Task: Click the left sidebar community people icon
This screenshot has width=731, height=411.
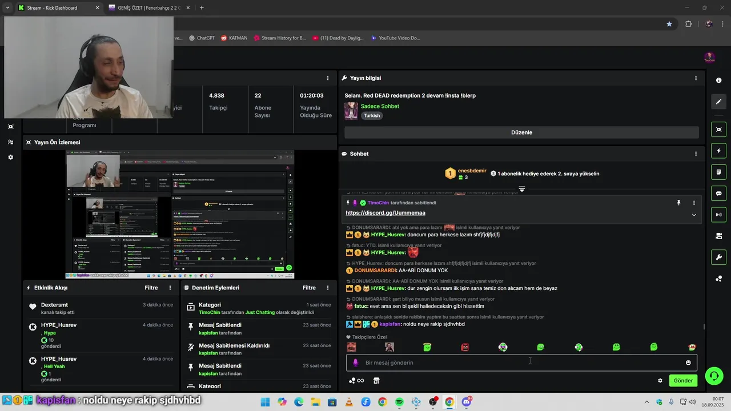Action: (x=10, y=142)
